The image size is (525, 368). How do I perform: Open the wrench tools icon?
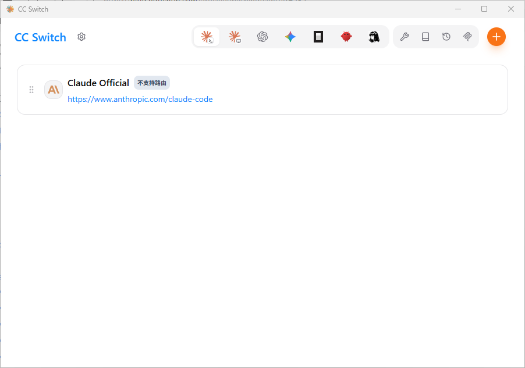click(x=405, y=37)
